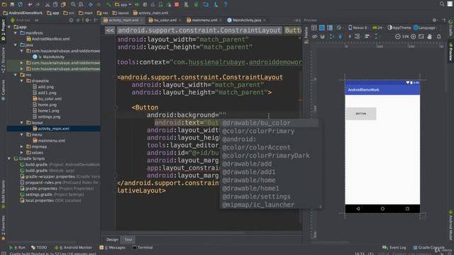
Task: Choose @color/colorAccent from autocomplete list
Action: click(270, 147)
